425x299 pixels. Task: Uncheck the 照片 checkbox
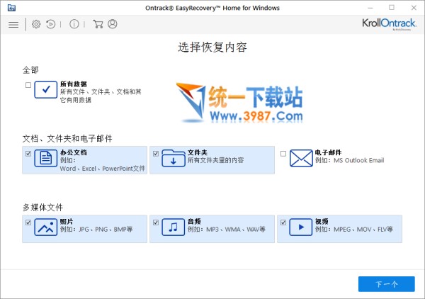(x=28, y=222)
